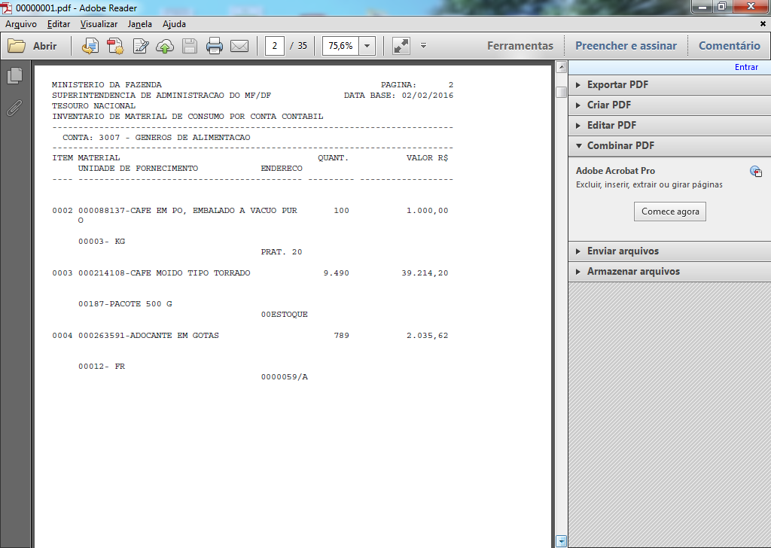771x548 pixels.
Task: Expand the Exportar PDF section
Action: (669, 85)
